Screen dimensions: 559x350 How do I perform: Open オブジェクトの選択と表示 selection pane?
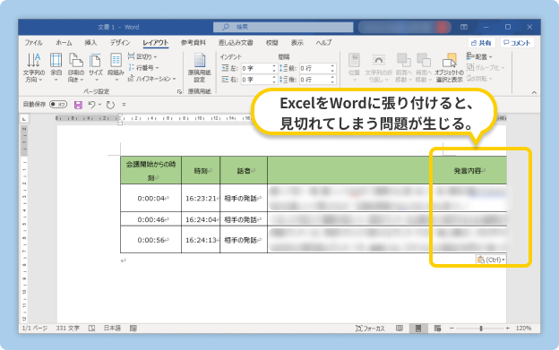click(449, 67)
